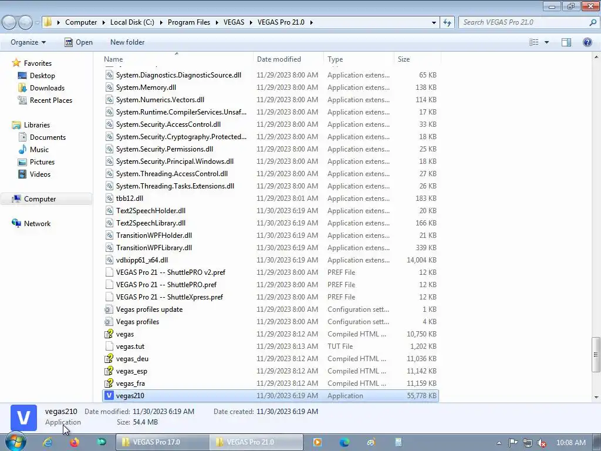Click the volume muted tray icon
Viewport: 601px width, 451px height.
(x=542, y=443)
